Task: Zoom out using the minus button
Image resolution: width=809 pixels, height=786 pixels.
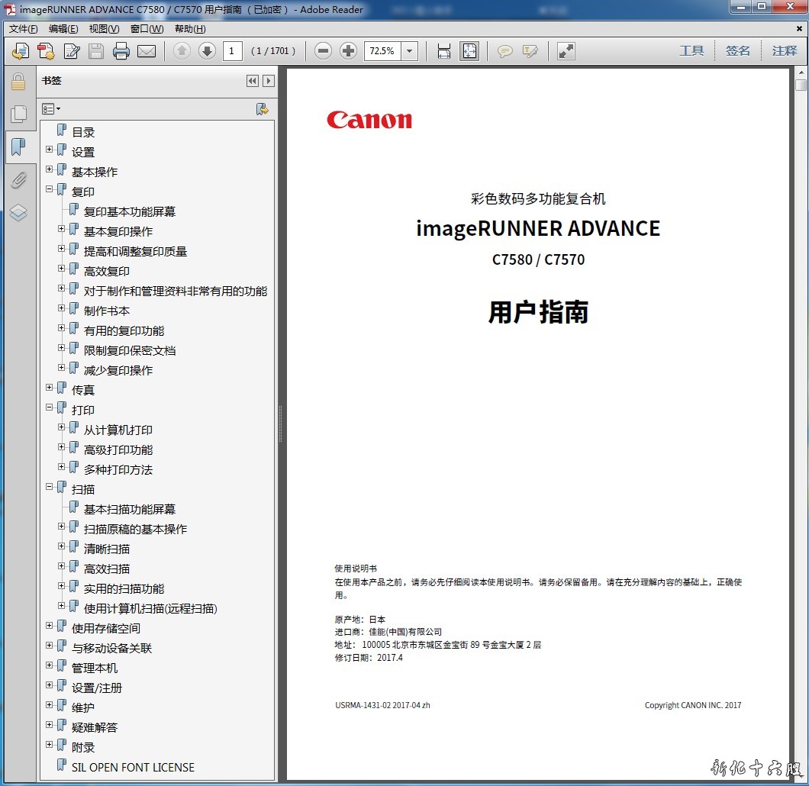Action: [x=324, y=51]
